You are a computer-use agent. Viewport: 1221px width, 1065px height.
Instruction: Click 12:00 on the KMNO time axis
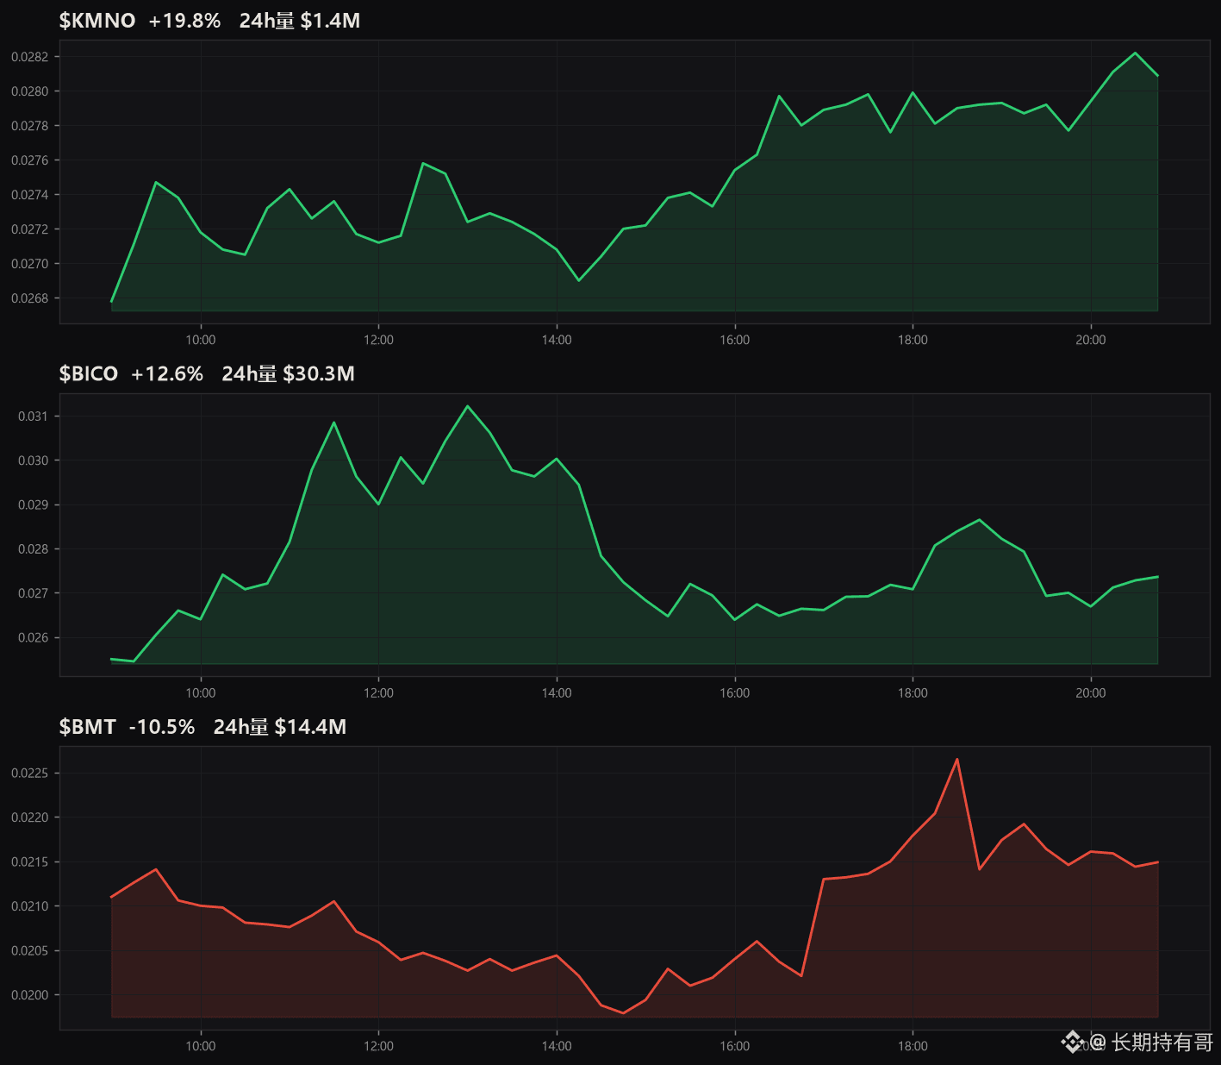point(378,340)
